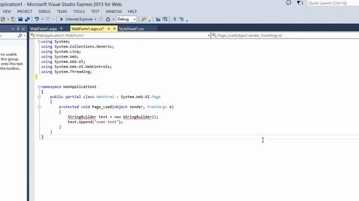Viewport: 359px width, 201px height.
Task: Collapse the Page_Load method block
Action: click(x=39, y=107)
